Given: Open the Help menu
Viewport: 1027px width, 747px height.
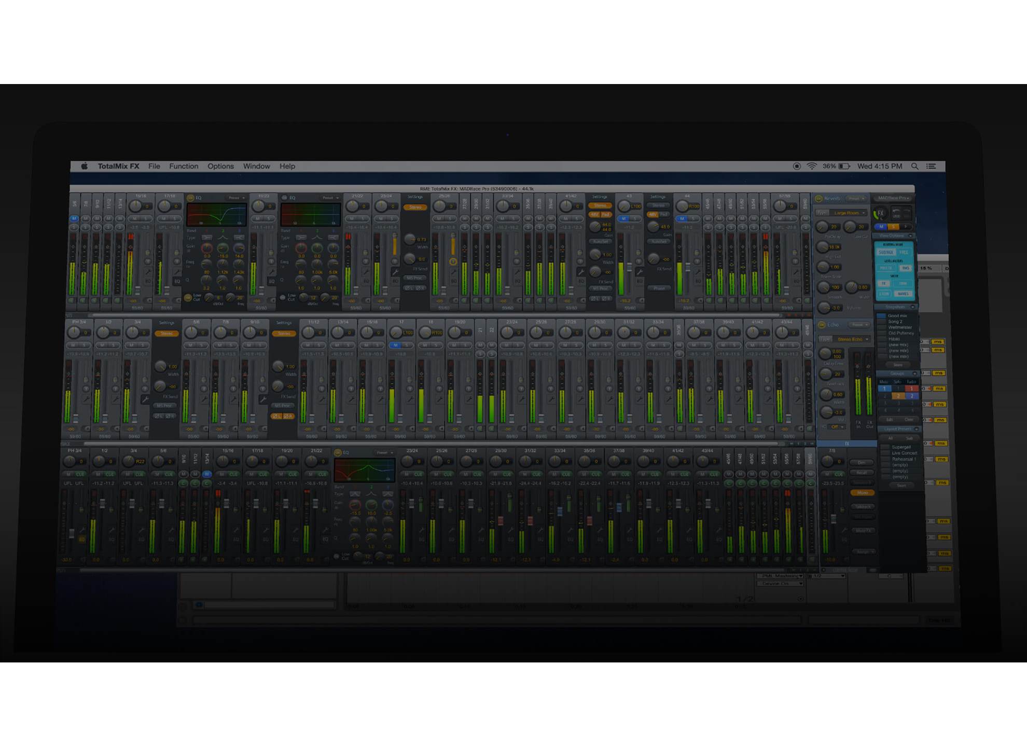Looking at the screenshot, I should (287, 167).
